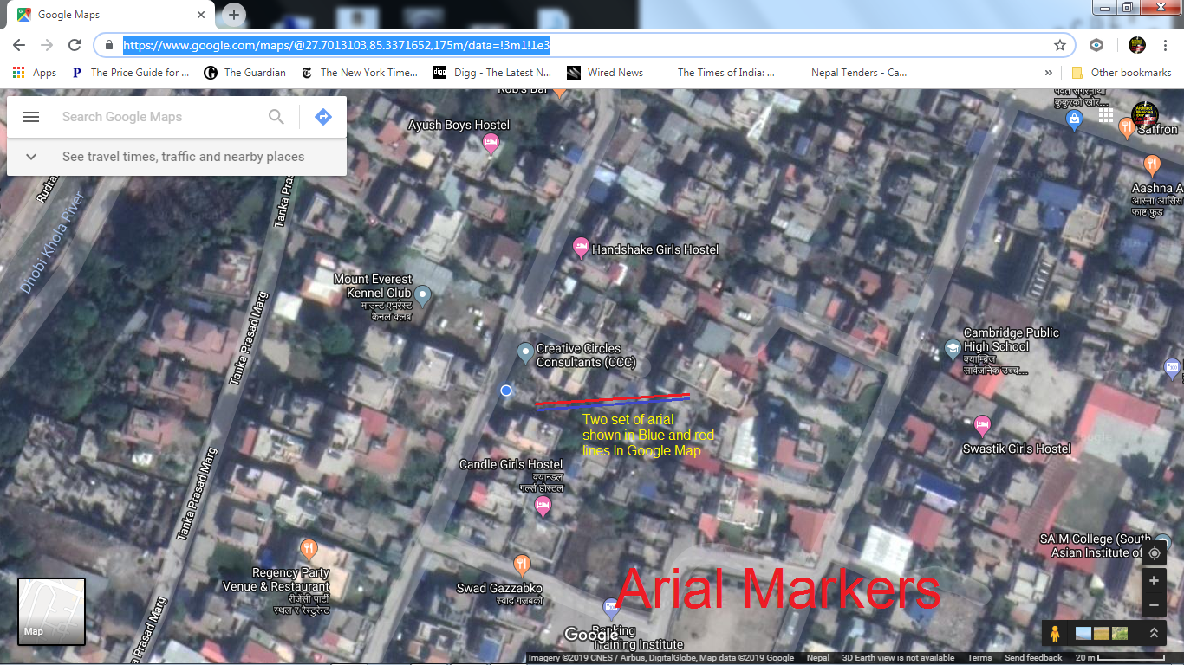Expand the imagery strip double chevron
Image resolution: width=1184 pixels, height=665 pixels.
click(1154, 633)
